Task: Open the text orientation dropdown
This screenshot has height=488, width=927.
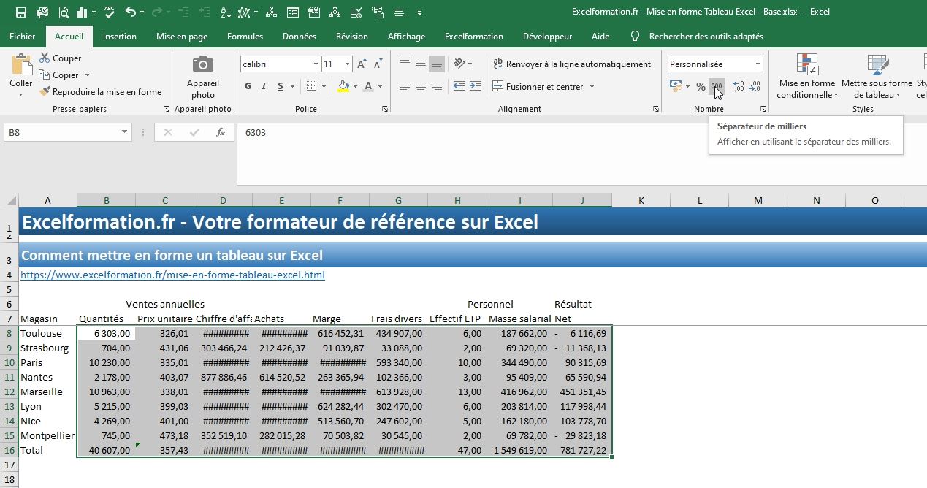Action: pos(462,64)
